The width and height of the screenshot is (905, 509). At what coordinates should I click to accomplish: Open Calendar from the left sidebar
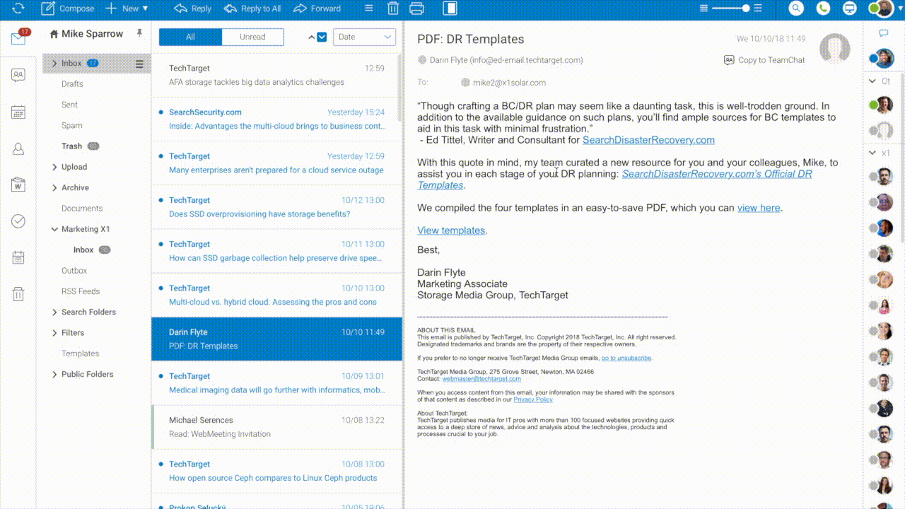click(18, 112)
